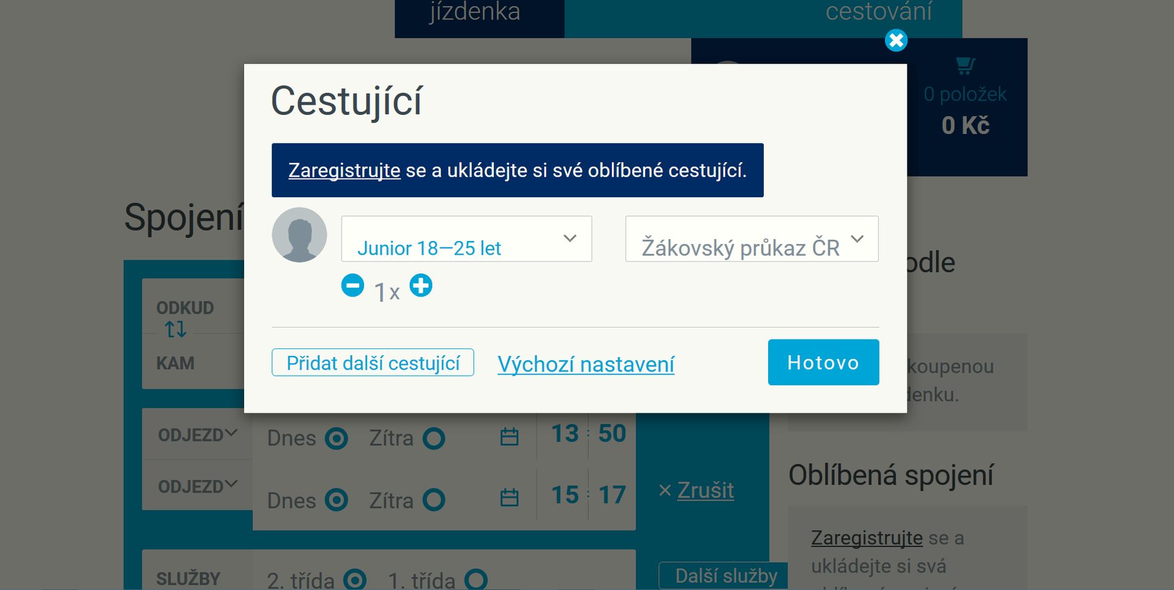Close the Cestující dialog with X icon
1174x590 pixels.
[x=896, y=41]
